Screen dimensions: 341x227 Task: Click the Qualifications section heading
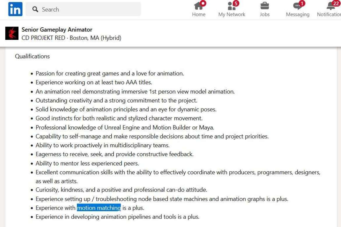[x=32, y=56]
